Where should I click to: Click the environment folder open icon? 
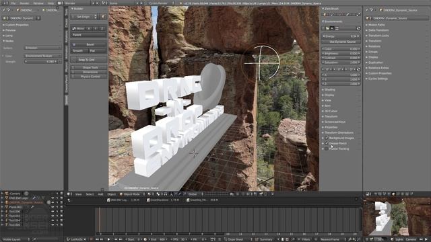(327, 28)
